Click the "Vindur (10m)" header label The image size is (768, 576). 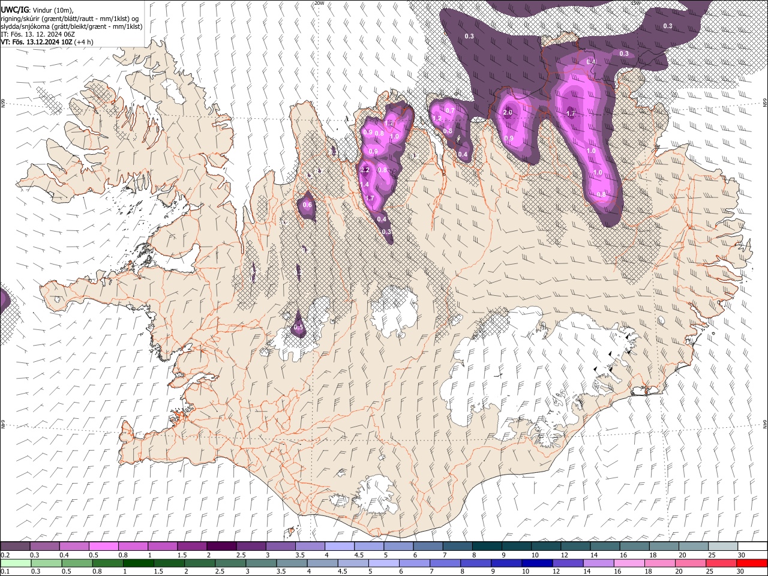pos(52,10)
